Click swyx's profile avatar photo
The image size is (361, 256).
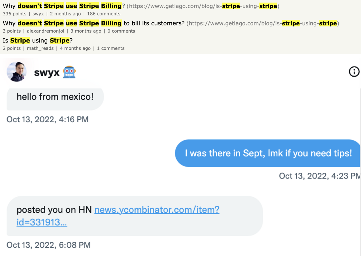click(x=16, y=72)
